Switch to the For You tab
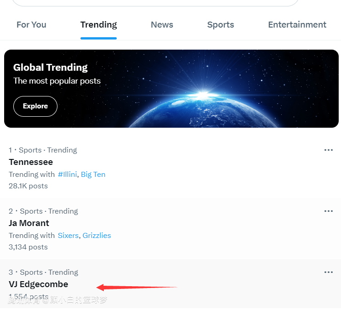The height and width of the screenshot is (311, 341). tap(31, 25)
